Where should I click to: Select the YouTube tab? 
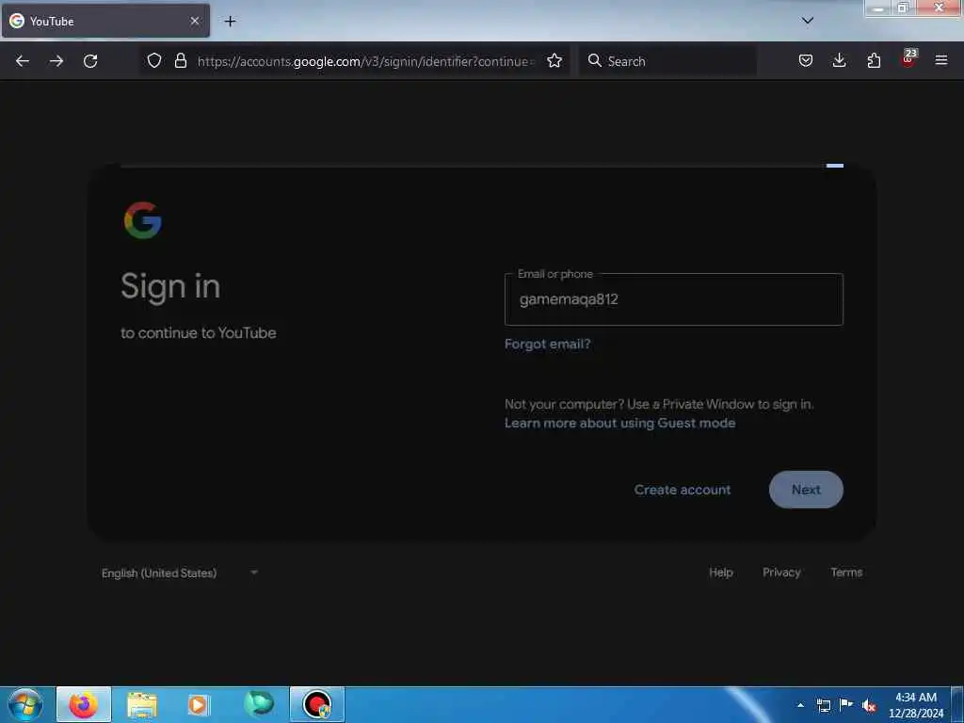105,21
